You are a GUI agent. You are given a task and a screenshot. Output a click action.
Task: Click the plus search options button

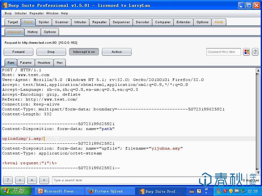(x=32, y=180)
